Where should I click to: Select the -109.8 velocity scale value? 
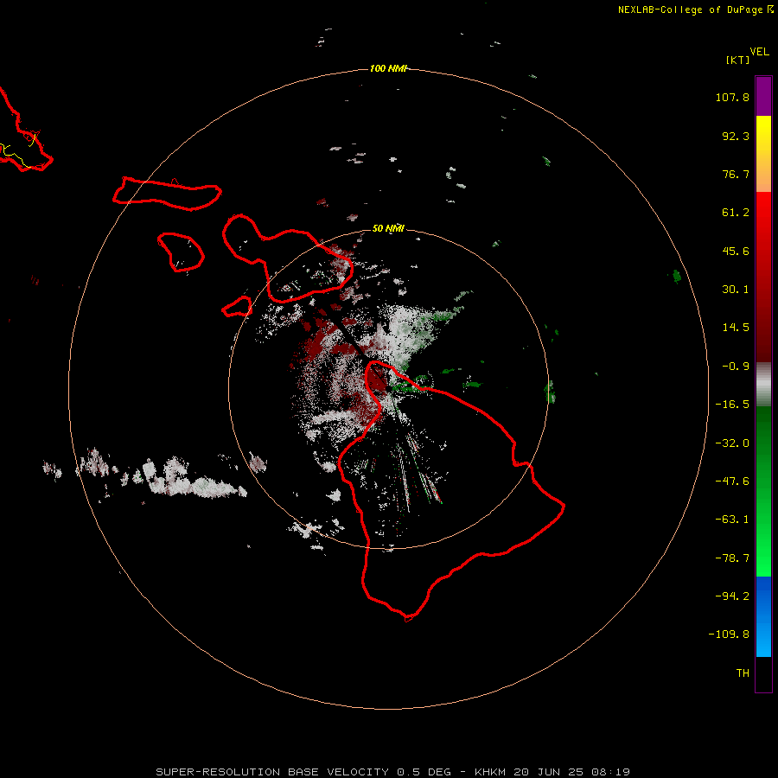(x=729, y=635)
